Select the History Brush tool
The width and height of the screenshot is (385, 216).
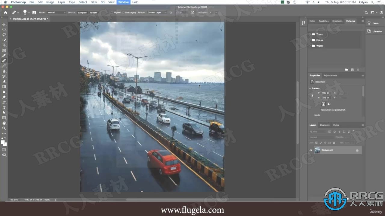click(x=4, y=76)
